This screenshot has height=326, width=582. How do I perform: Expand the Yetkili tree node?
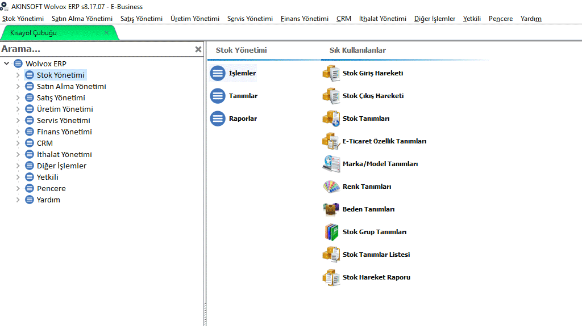18,177
